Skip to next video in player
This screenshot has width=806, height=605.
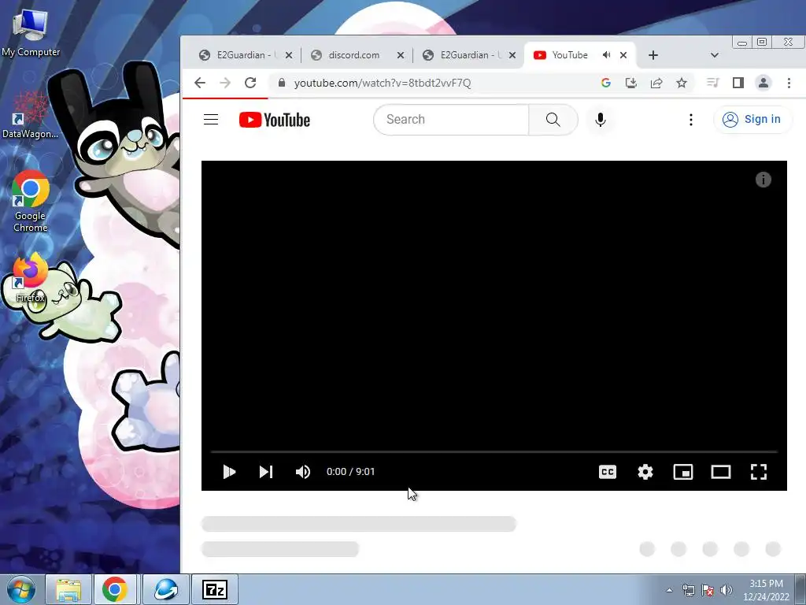coord(266,472)
